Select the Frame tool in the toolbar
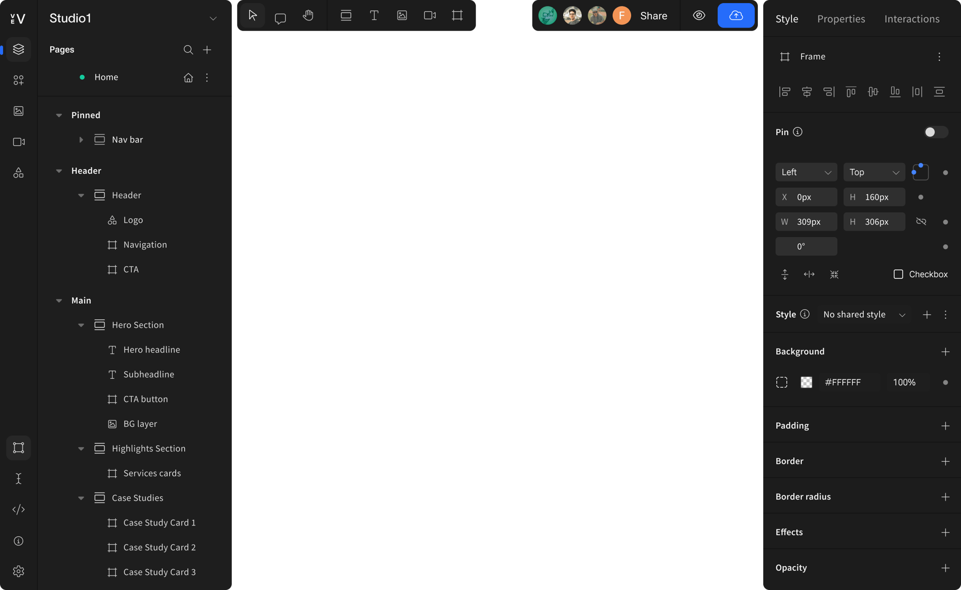 [x=457, y=16]
